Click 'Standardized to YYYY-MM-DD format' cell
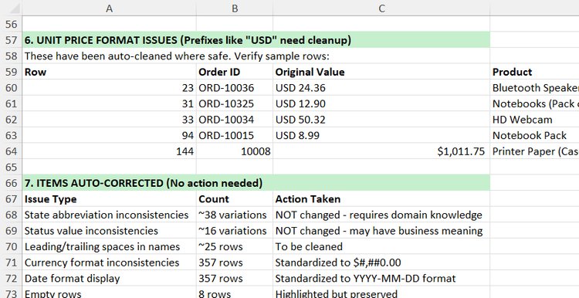The image size is (579, 298). coord(382,279)
